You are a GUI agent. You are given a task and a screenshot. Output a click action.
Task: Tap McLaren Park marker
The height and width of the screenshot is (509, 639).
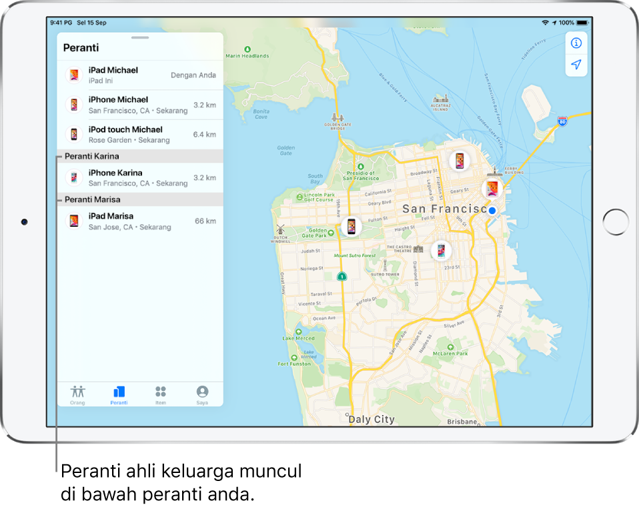[x=450, y=347]
